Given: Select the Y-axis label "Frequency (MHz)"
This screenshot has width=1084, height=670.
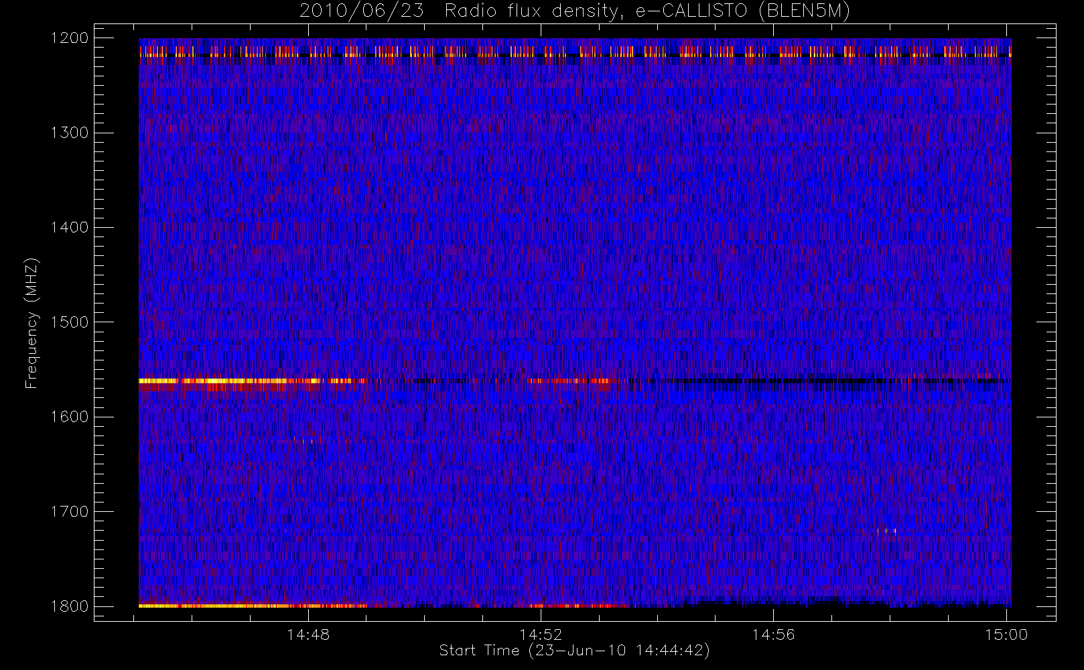Looking at the screenshot, I should pyautogui.click(x=31, y=323).
